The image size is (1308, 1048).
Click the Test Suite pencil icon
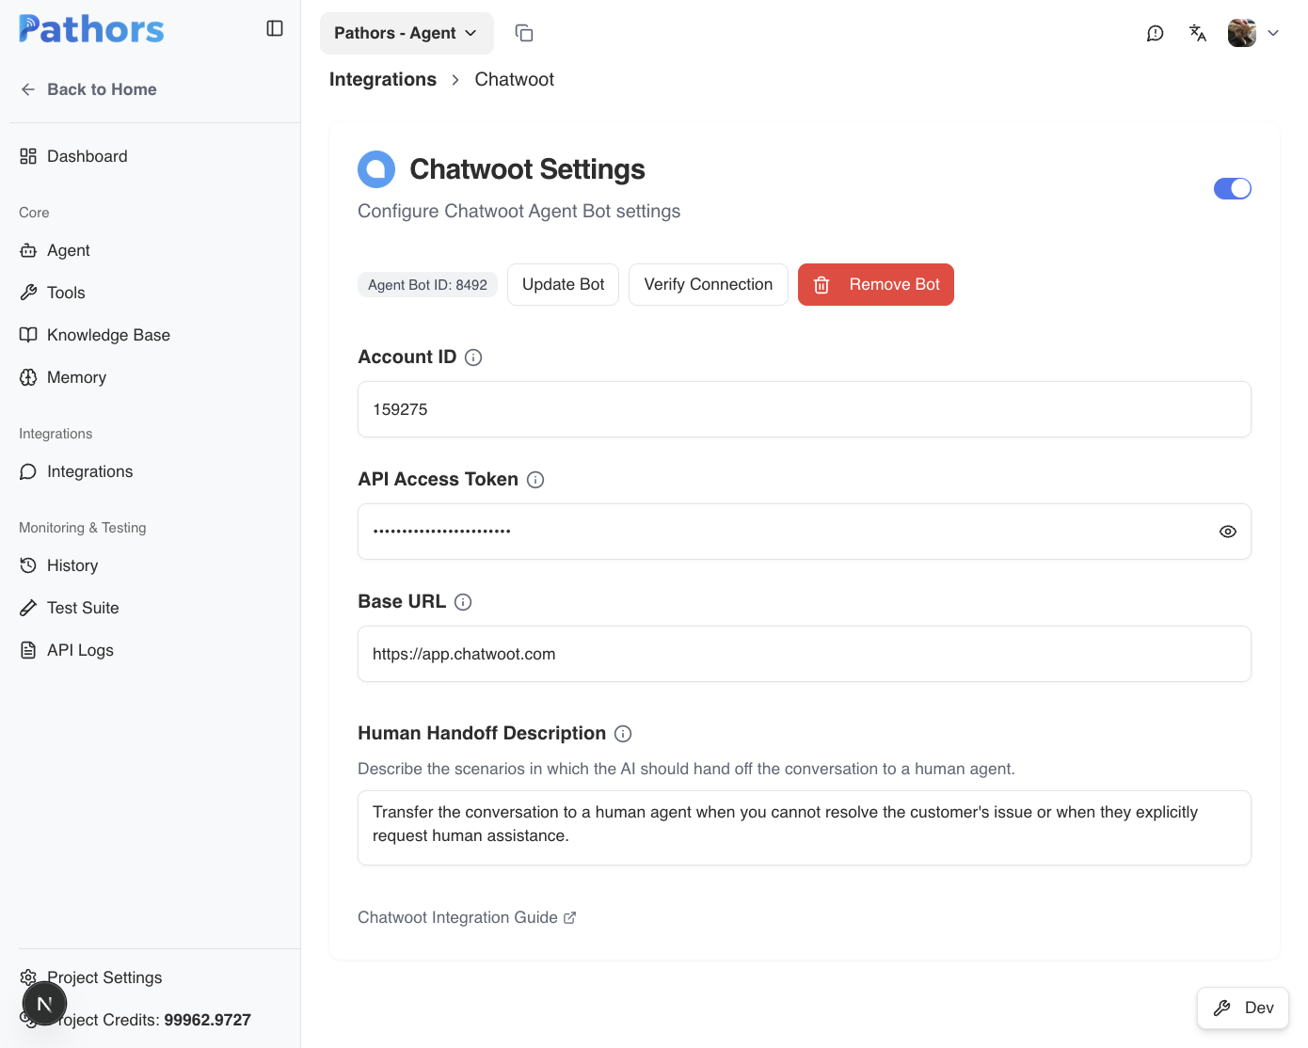(x=28, y=608)
